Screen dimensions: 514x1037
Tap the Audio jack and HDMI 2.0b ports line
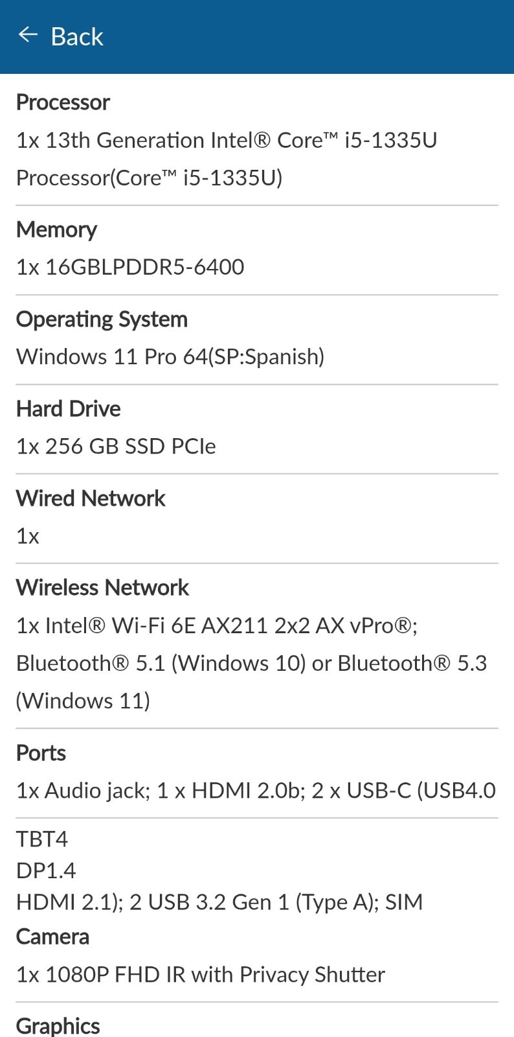[x=256, y=791]
